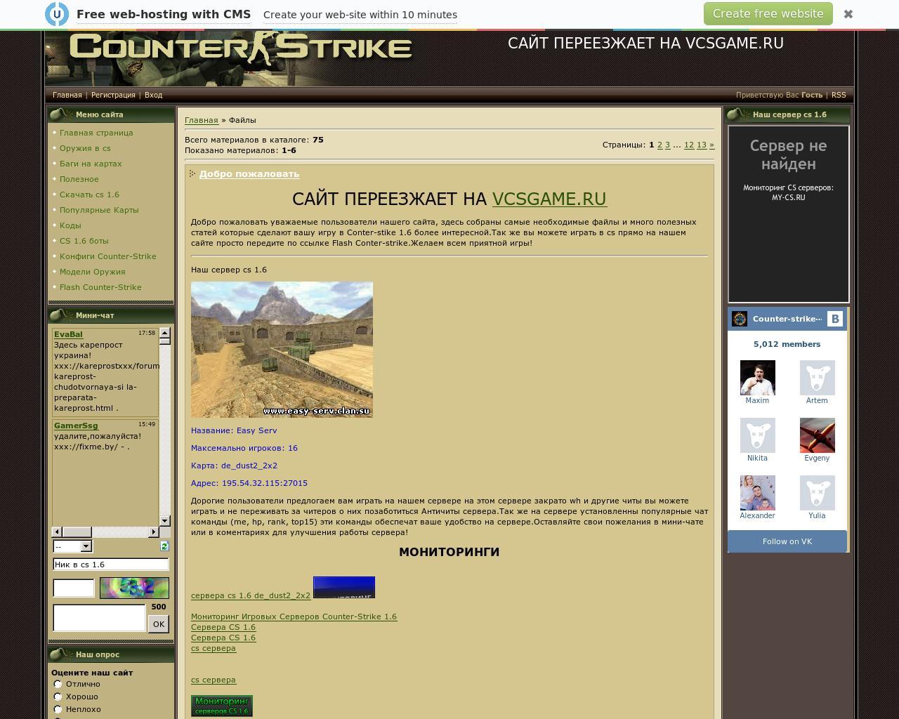Open Nikita's VK avatar

pyautogui.click(x=757, y=435)
